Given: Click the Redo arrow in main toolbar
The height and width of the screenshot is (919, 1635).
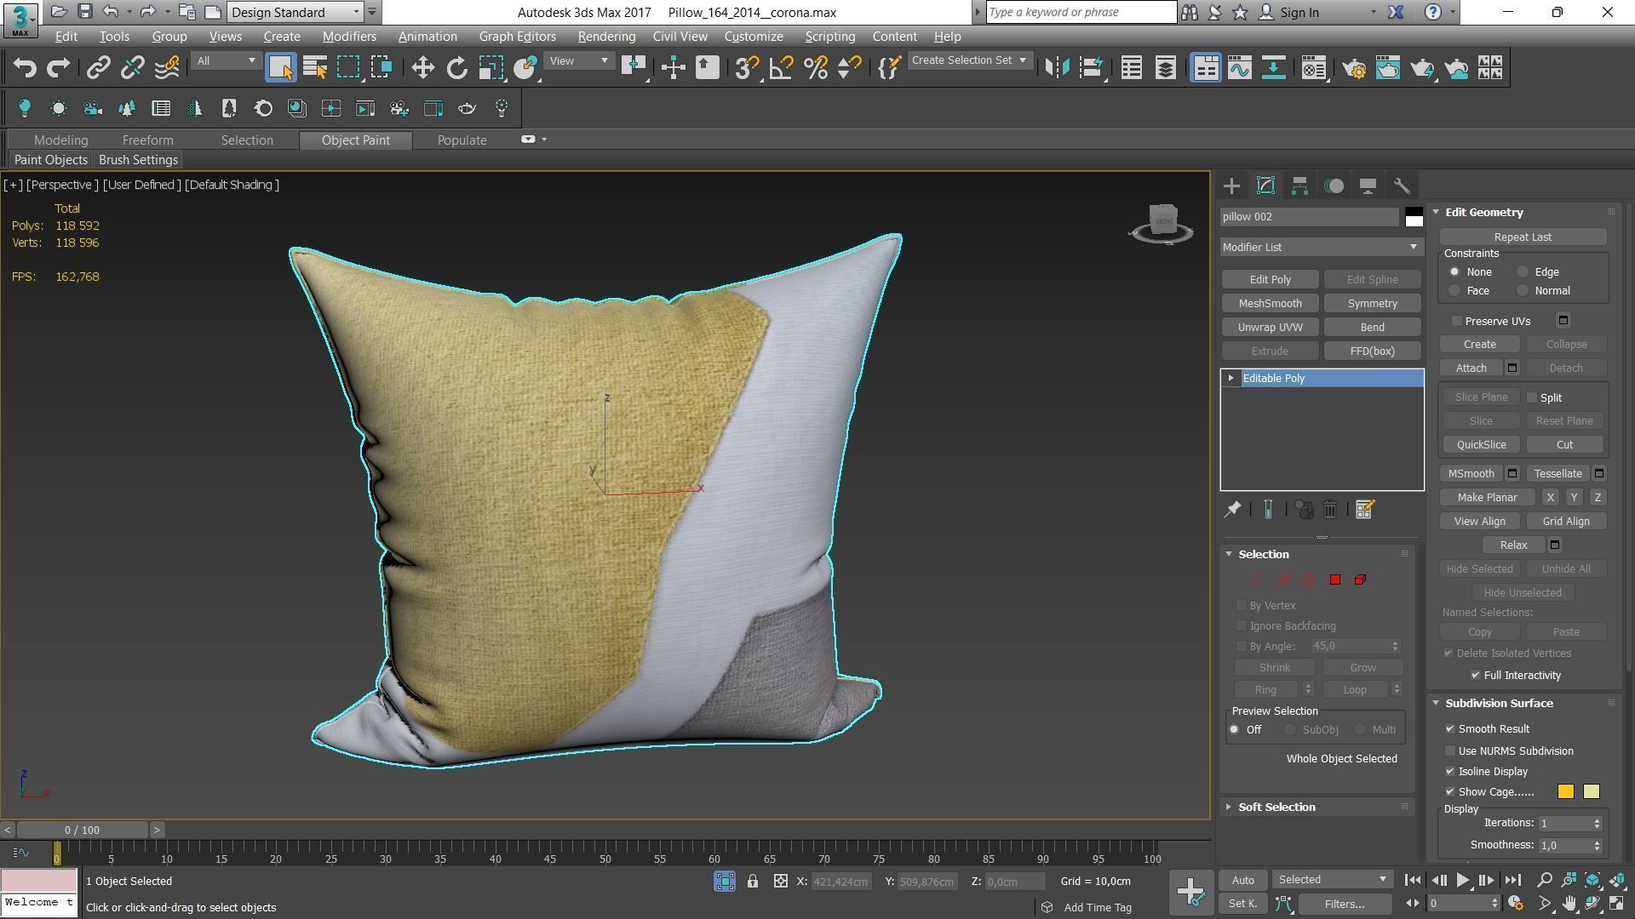Looking at the screenshot, I should coord(58,68).
